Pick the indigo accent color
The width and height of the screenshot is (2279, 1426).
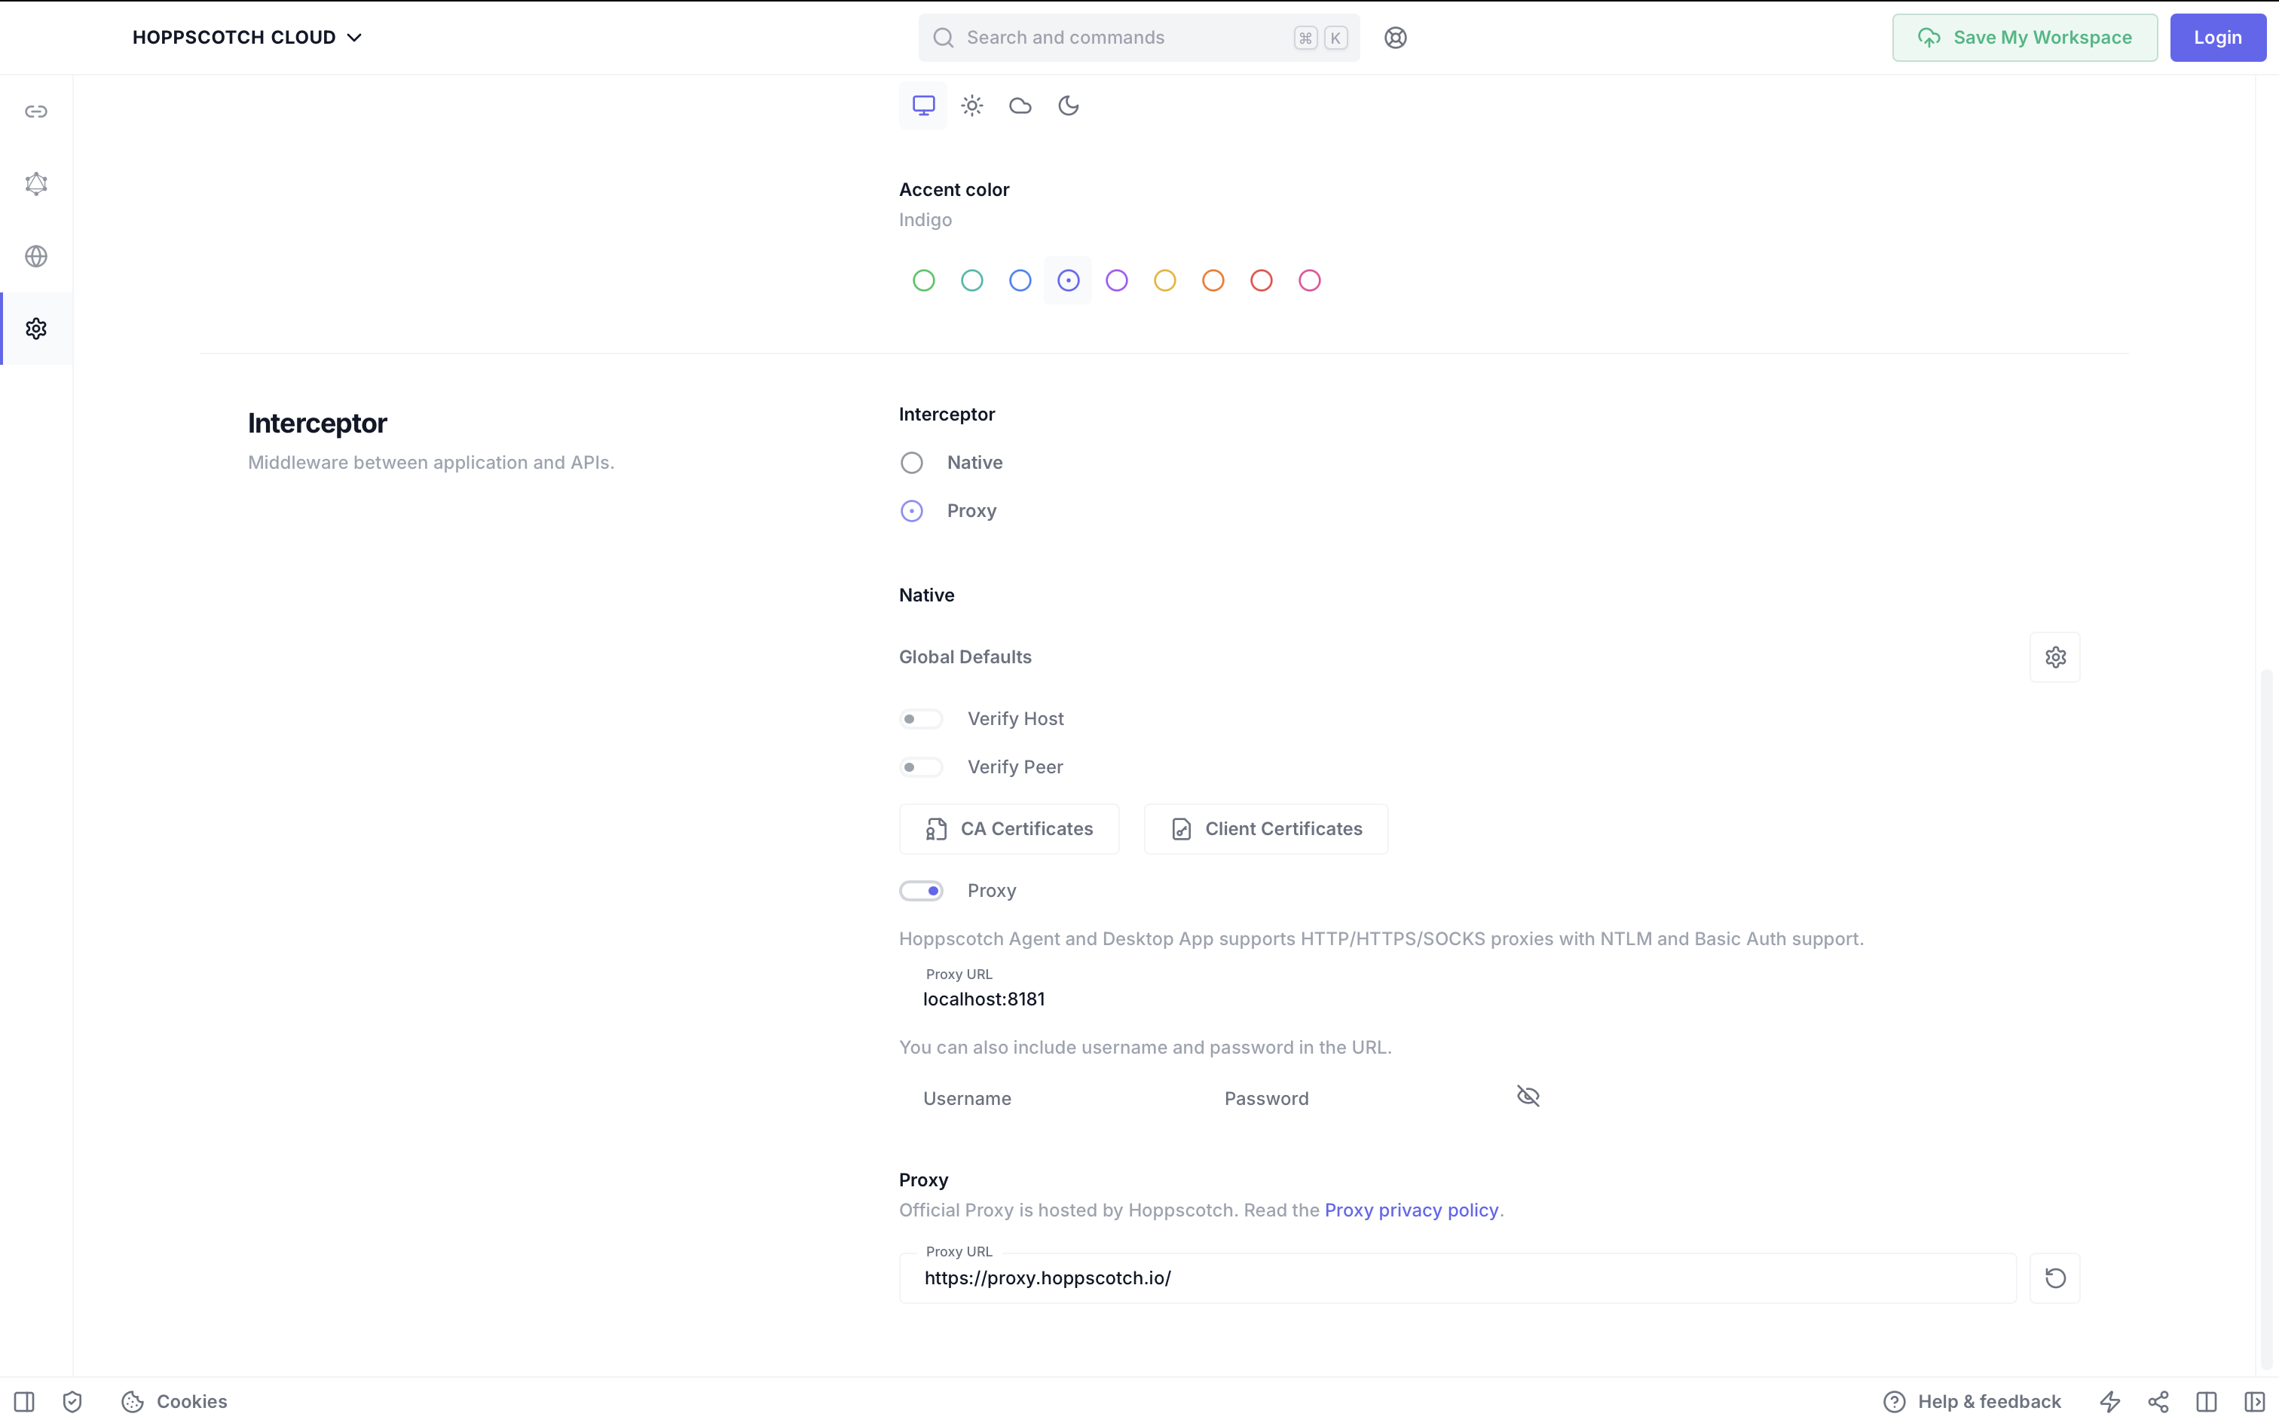click(1069, 280)
